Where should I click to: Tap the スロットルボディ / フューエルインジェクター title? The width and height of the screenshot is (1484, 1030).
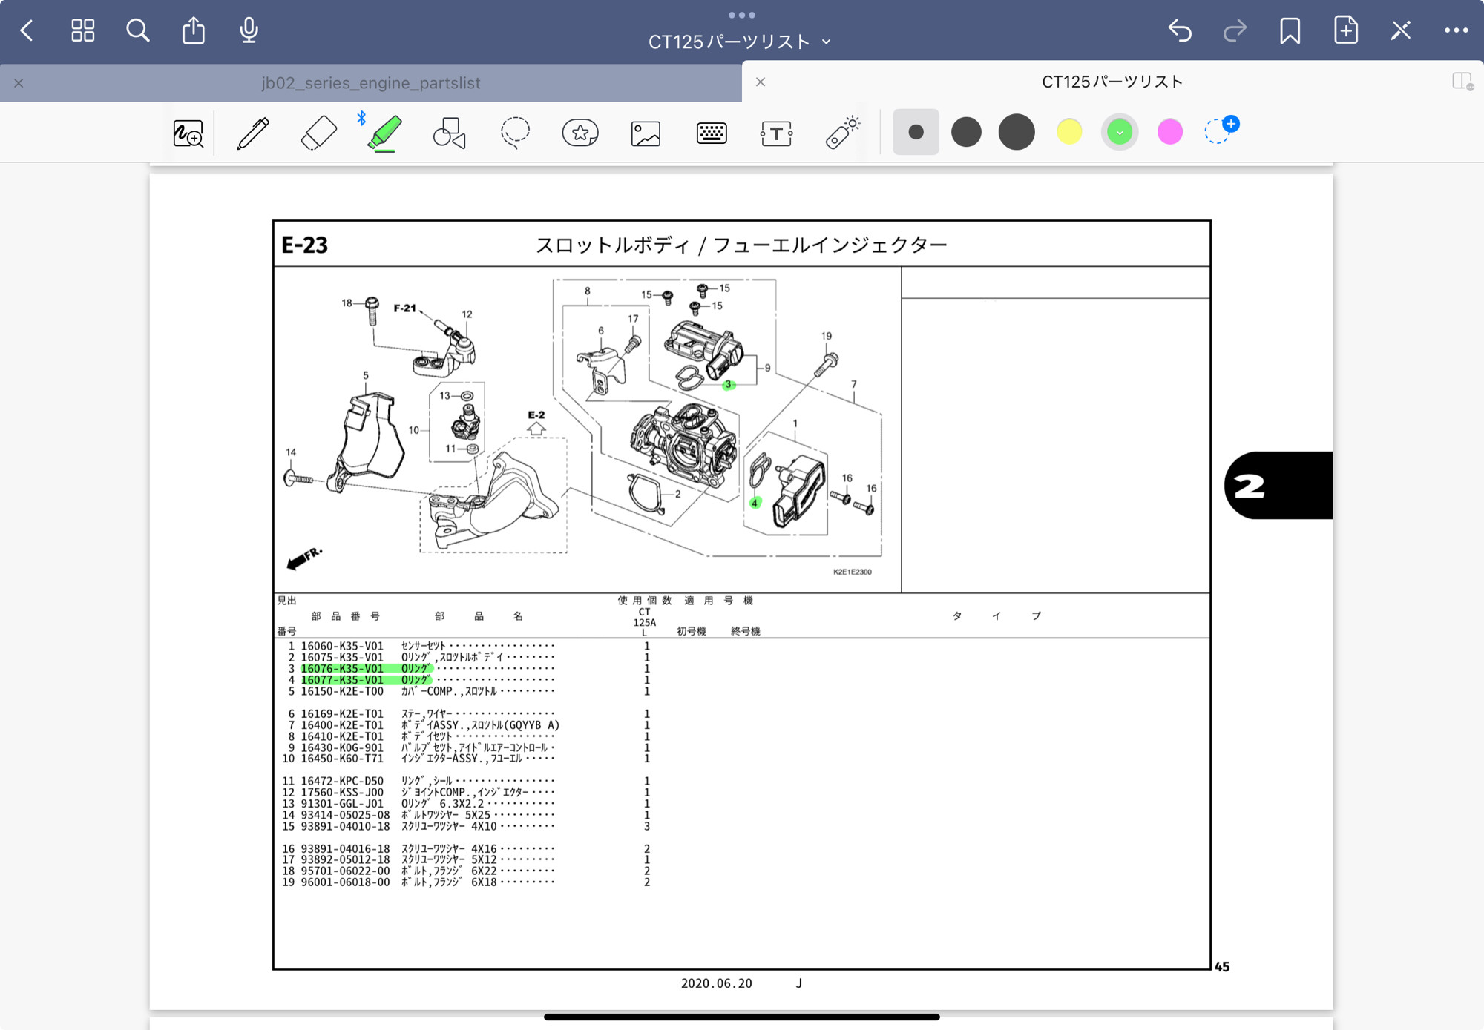pyautogui.click(x=741, y=245)
